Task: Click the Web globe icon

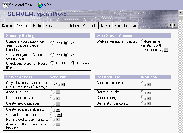Action: pyautogui.click(x=40, y=5)
